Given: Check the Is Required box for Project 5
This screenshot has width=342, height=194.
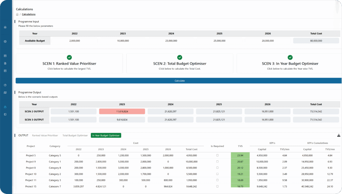Looking at the screenshot, I should tap(217, 155).
